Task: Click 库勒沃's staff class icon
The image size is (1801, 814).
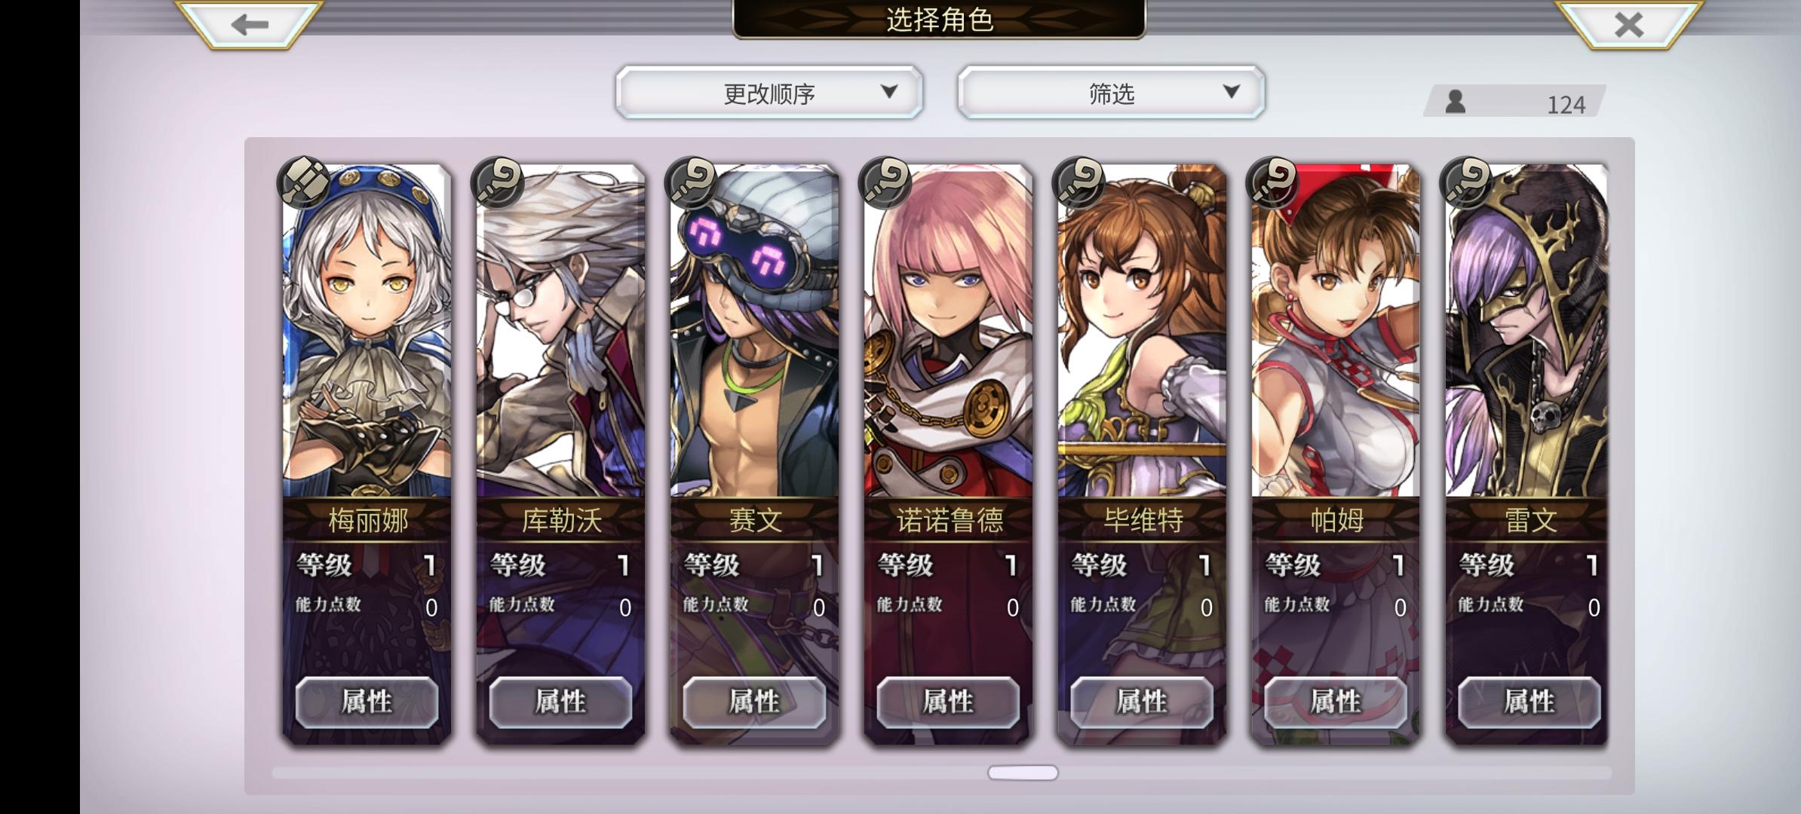Action: point(497,182)
